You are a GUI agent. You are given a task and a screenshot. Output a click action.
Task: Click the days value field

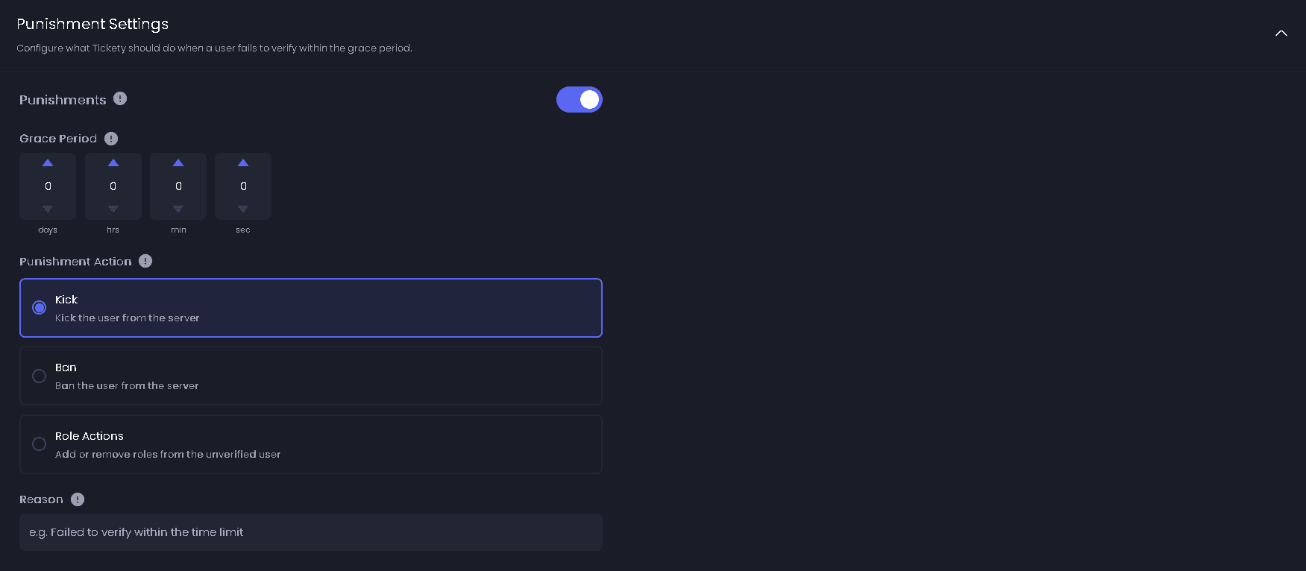click(48, 186)
